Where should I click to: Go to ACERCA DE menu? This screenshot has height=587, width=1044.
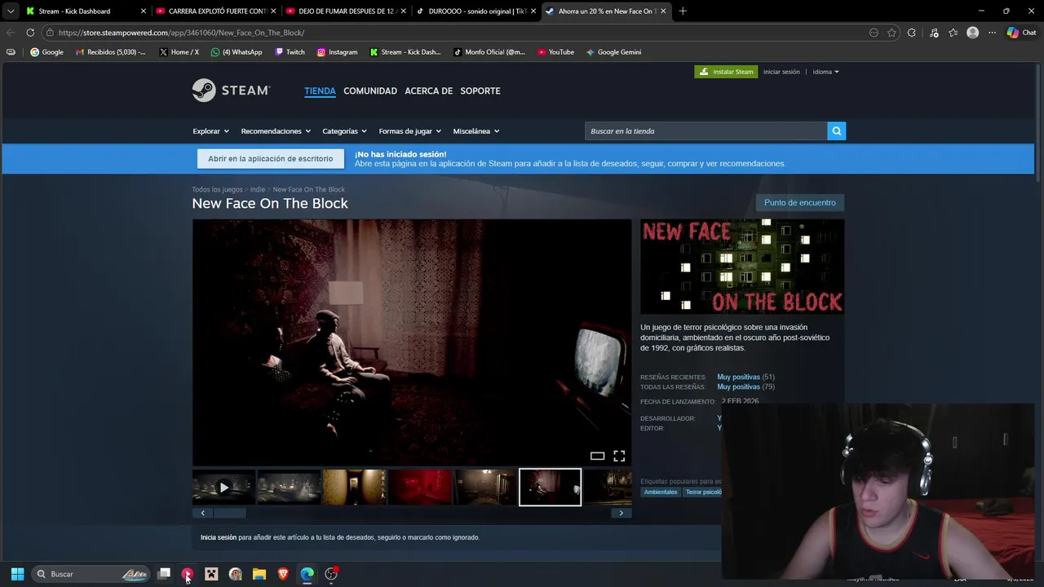(x=428, y=90)
